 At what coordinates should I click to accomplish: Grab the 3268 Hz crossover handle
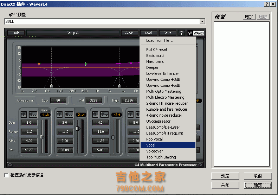(119, 86)
